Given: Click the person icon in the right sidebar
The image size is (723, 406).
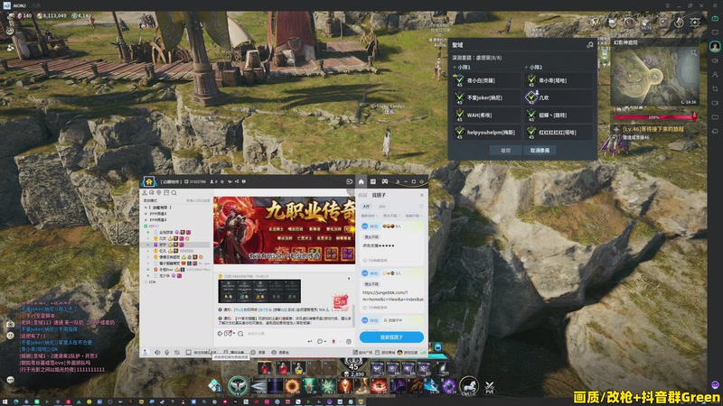Looking at the screenshot, I should (715, 75).
